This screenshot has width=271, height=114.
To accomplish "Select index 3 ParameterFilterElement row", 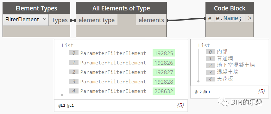I will tap(122, 81).
